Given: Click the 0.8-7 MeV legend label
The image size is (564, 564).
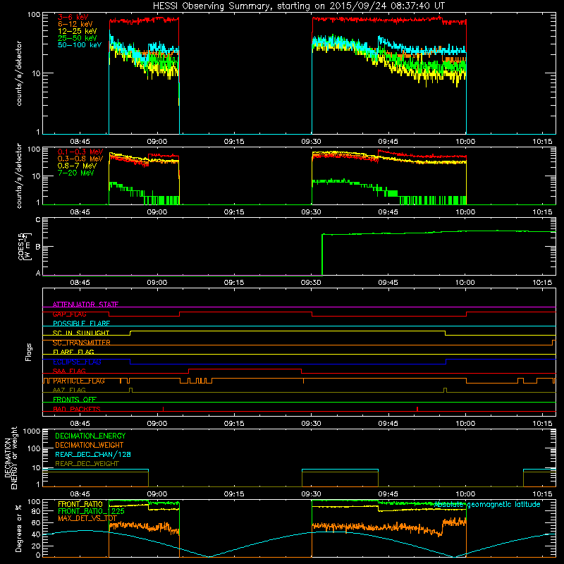Looking at the screenshot, I should point(77,166).
